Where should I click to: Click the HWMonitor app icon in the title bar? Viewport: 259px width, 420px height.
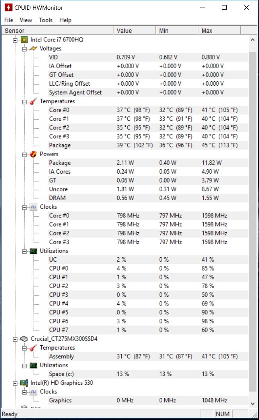9,7
